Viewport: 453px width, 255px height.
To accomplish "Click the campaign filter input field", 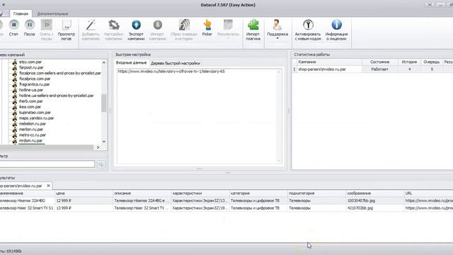I will (47, 164).
